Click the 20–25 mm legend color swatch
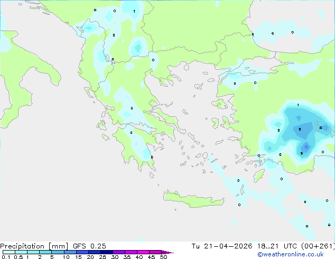 [94, 252]
